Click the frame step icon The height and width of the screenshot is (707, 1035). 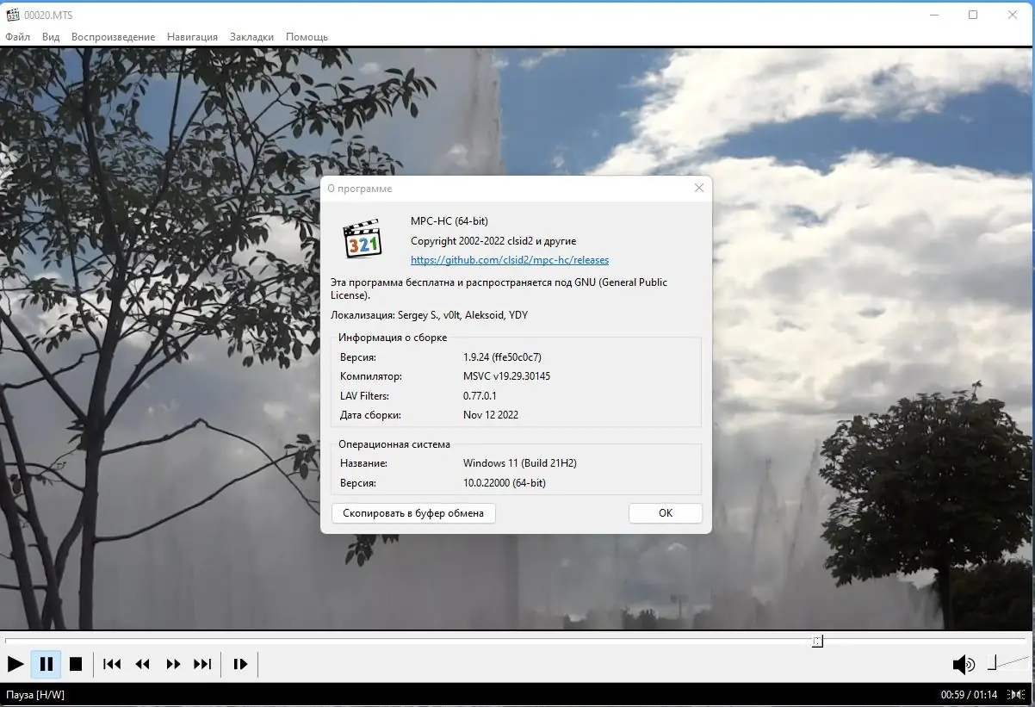tap(240, 664)
